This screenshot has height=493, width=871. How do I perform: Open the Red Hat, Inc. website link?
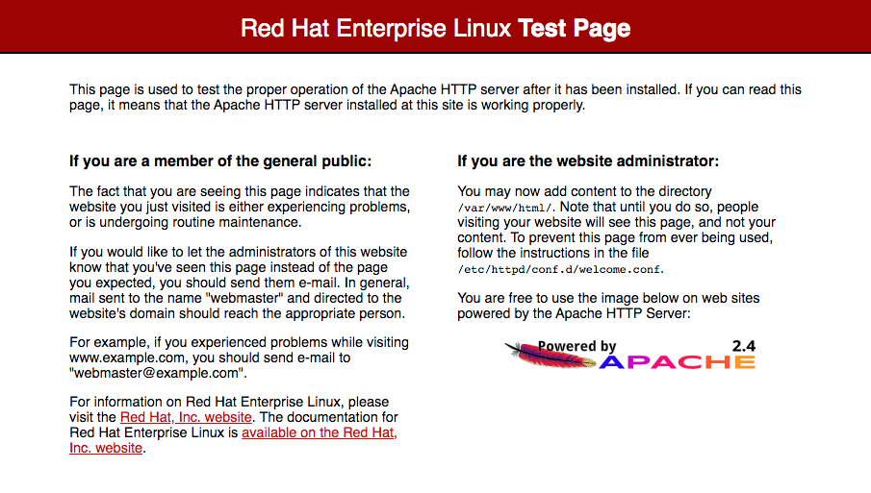pos(186,417)
